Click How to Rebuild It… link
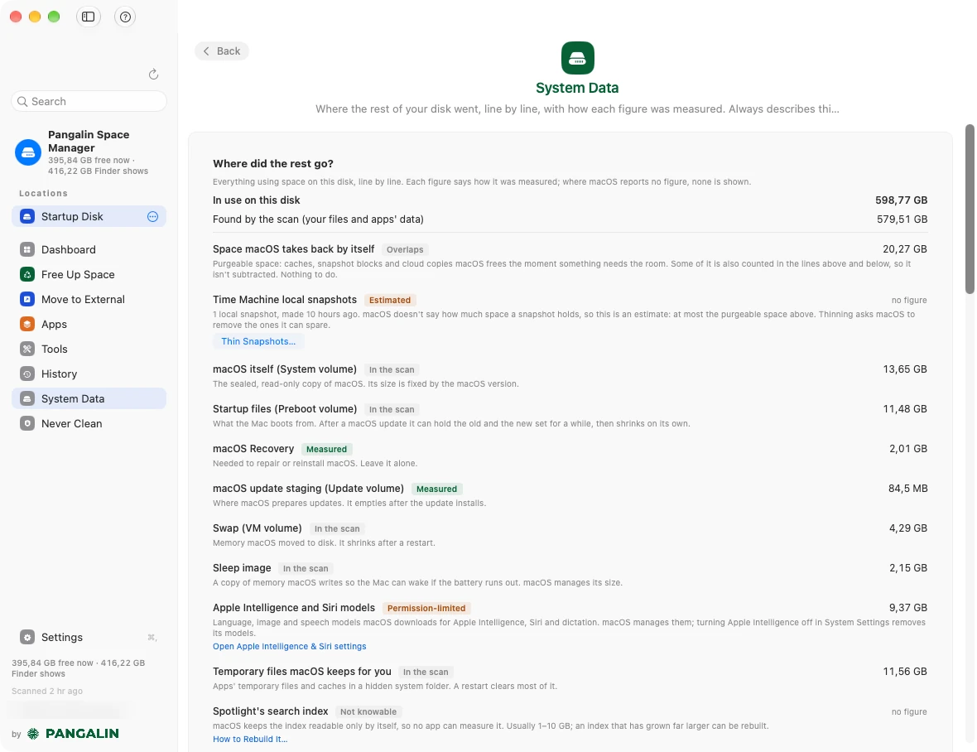The height and width of the screenshot is (752, 977). [250, 740]
